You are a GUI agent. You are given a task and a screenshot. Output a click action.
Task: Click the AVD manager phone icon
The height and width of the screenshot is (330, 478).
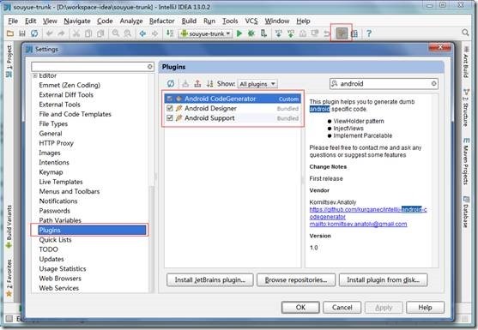(263, 33)
